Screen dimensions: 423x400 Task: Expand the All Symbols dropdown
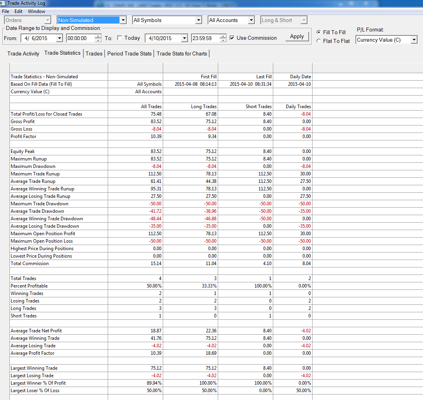tap(199, 20)
